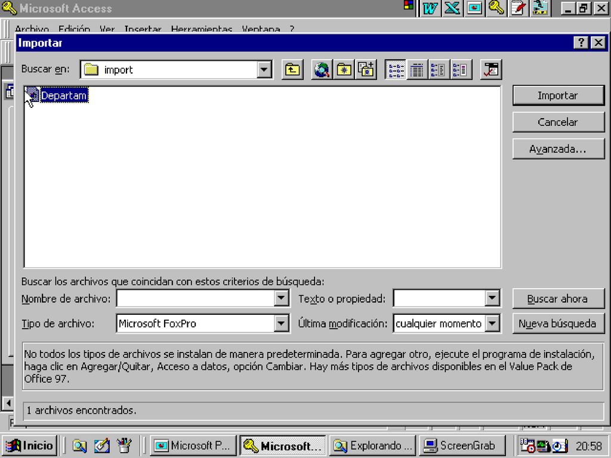Open the ? help menu
This screenshot has width=611, height=458.
(x=292, y=29)
